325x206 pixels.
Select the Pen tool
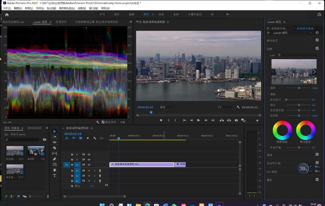click(55, 159)
